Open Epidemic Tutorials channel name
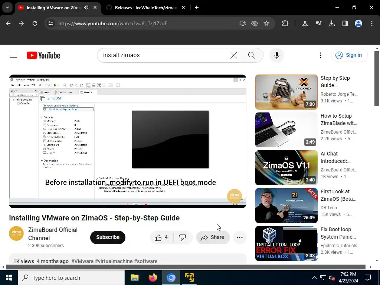 pos(339,246)
